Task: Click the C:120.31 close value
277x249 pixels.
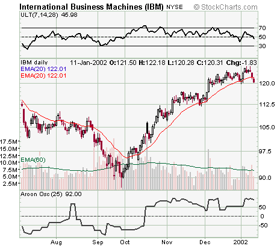Action: [x=210, y=63]
